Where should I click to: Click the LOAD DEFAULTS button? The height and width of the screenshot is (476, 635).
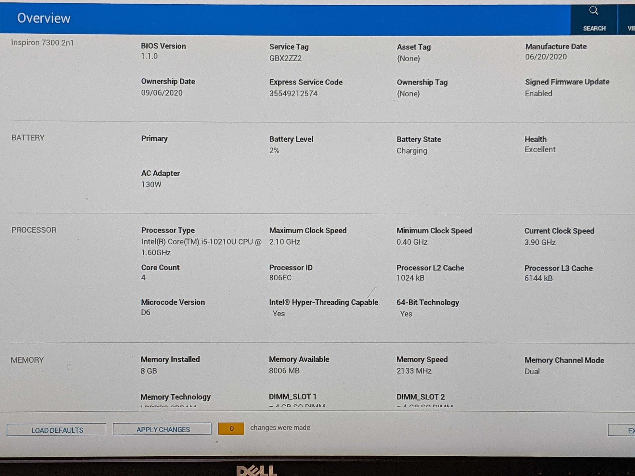pyautogui.click(x=56, y=430)
